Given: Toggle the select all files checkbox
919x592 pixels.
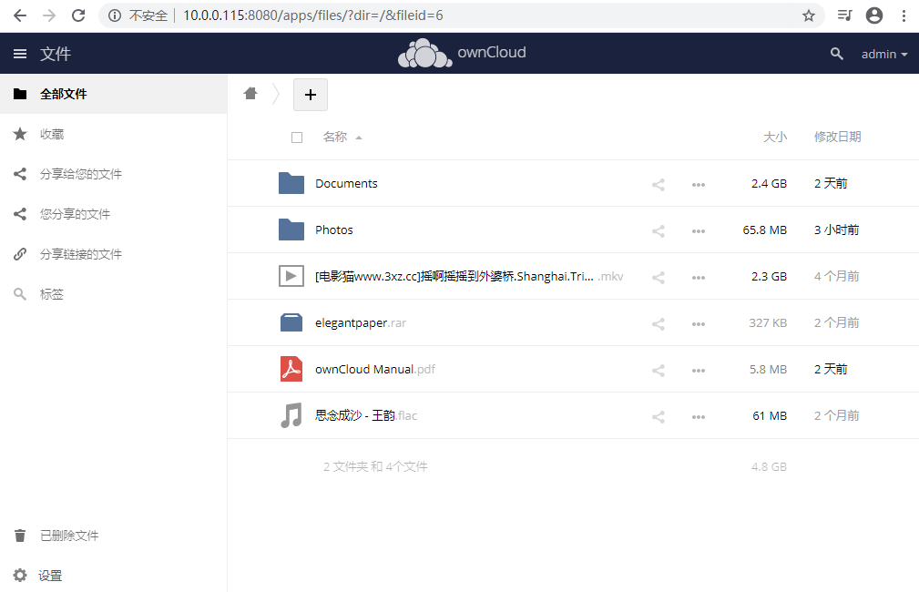Looking at the screenshot, I should pos(297,138).
